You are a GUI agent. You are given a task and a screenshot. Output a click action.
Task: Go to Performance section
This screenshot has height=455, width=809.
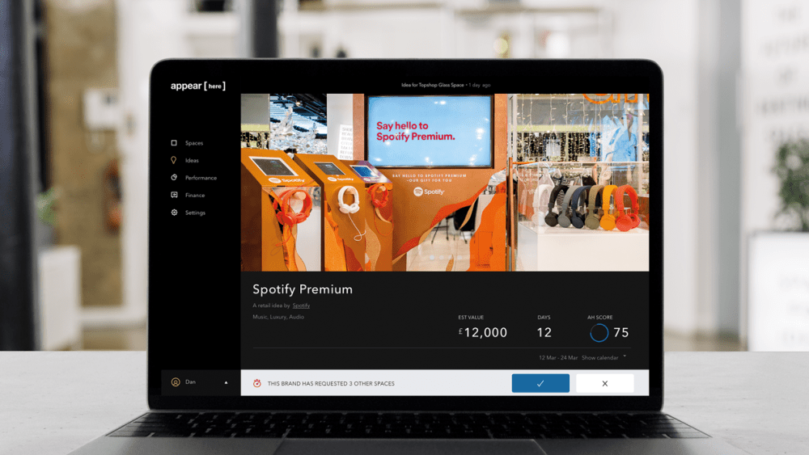tap(201, 178)
